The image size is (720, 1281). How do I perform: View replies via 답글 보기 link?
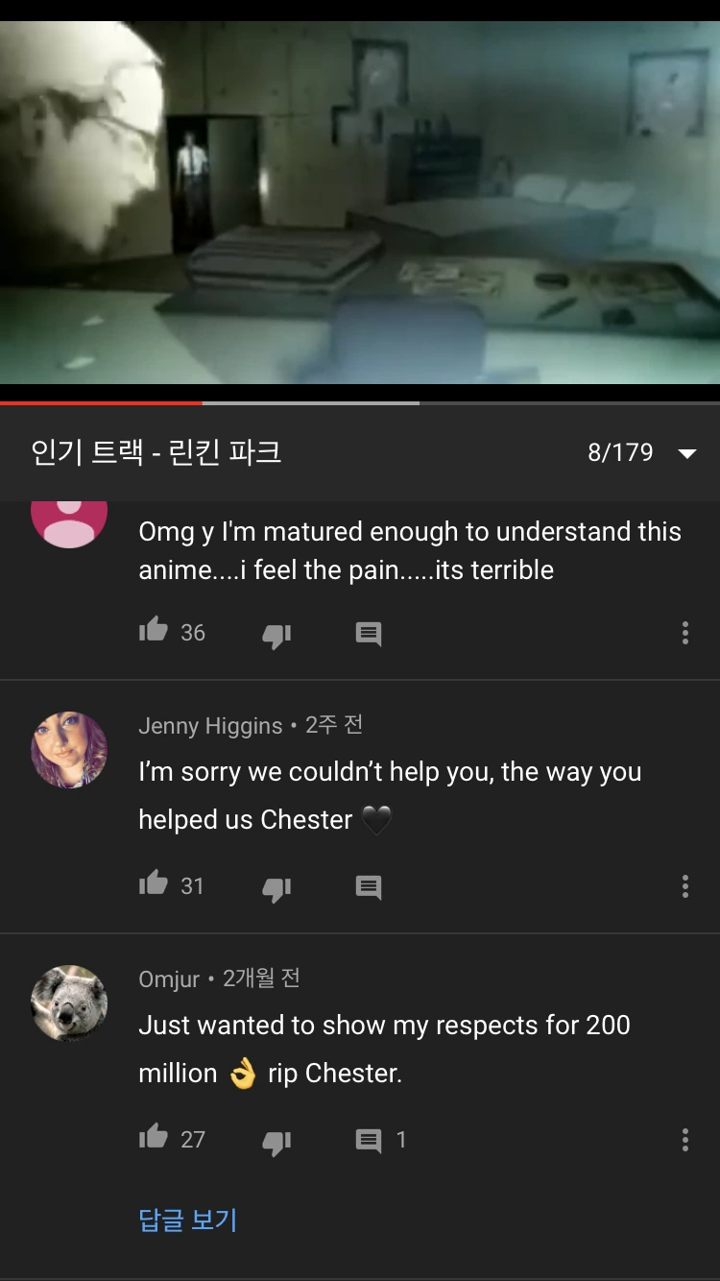pyautogui.click(x=187, y=1220)
